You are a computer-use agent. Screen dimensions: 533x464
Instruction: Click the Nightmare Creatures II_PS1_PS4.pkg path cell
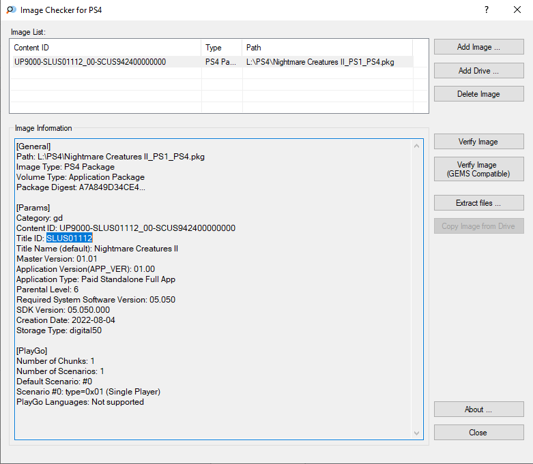point(320,62)
